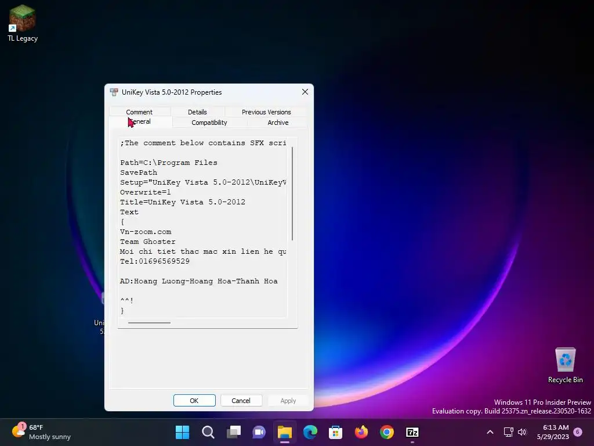Open Microsoft Store from the taskbar

[336, 432]
